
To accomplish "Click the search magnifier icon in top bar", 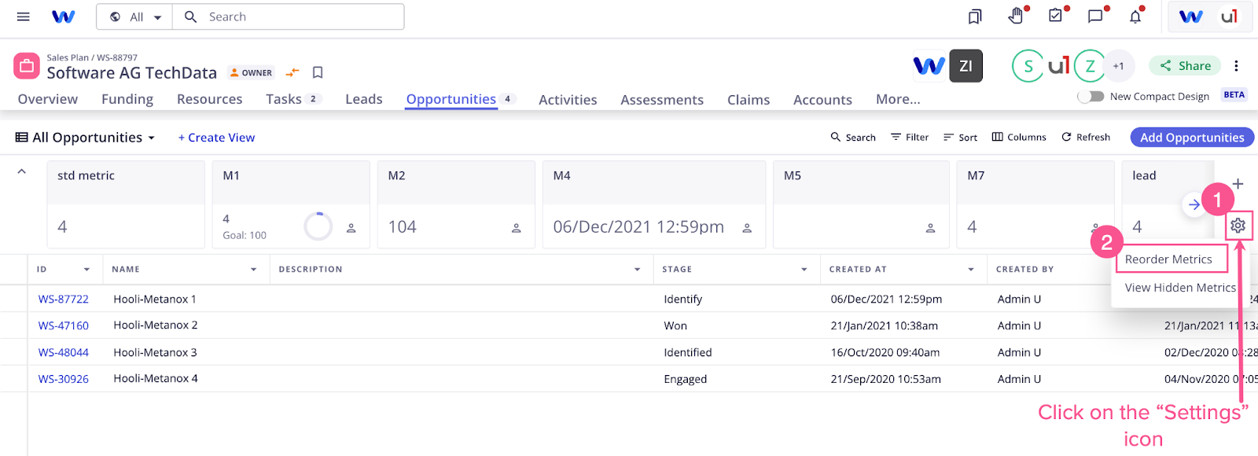I will [190, 17].
